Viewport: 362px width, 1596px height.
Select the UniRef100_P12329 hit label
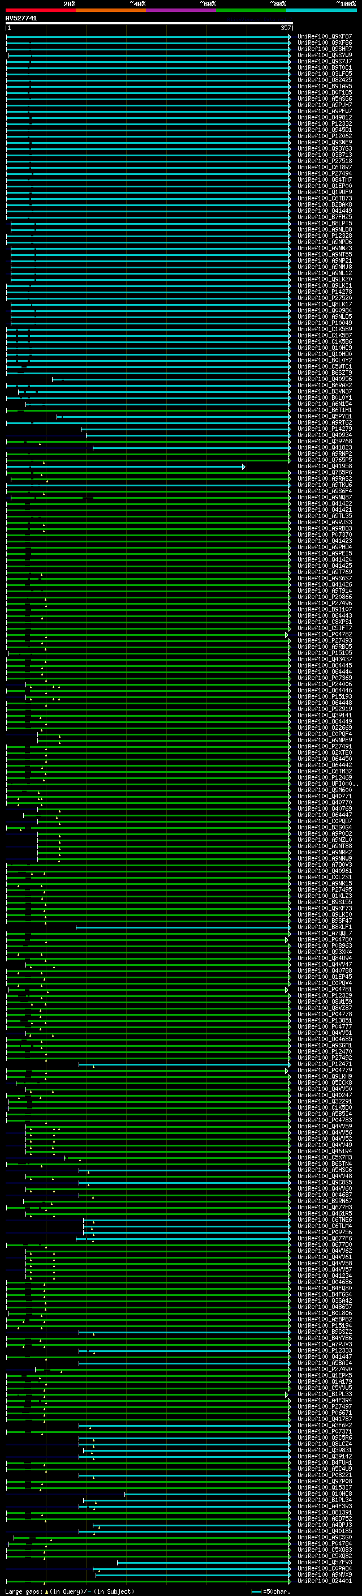tap(325, 996)
